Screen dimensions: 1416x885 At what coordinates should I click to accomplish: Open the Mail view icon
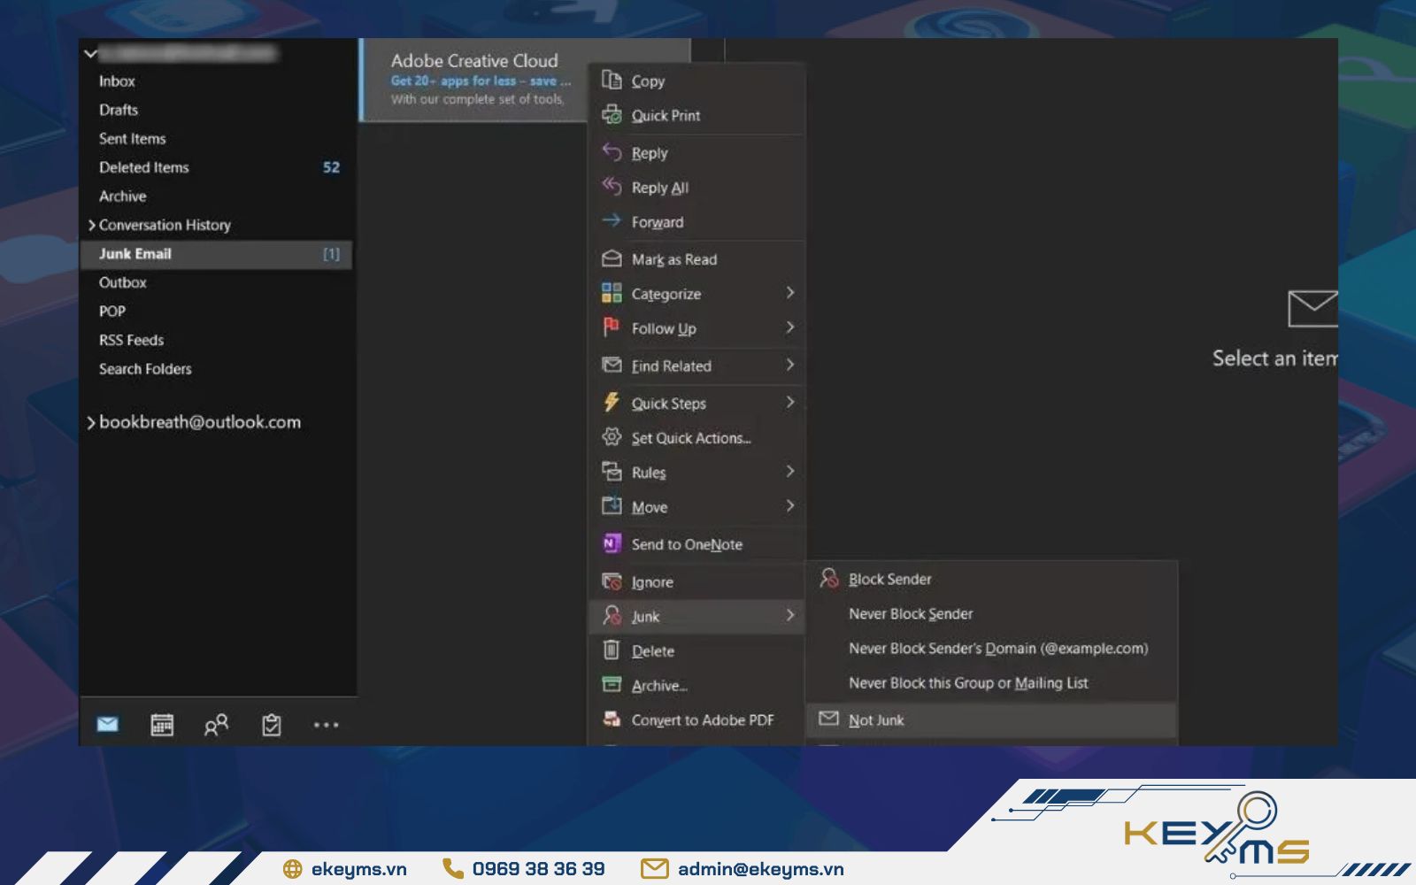point(107,725)
